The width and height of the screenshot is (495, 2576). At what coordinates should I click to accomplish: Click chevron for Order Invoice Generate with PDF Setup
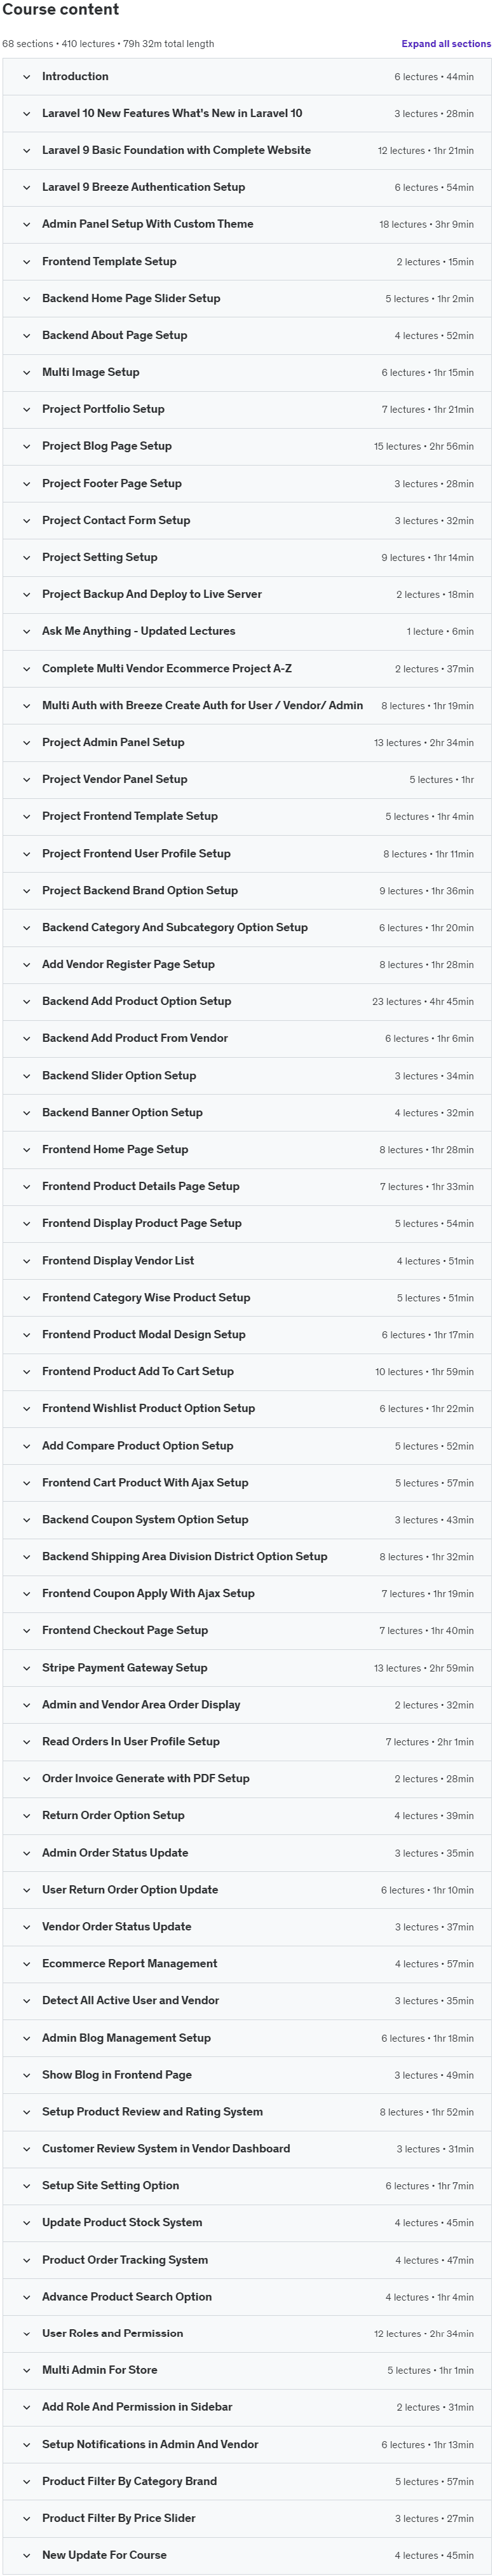(27, 1779)
